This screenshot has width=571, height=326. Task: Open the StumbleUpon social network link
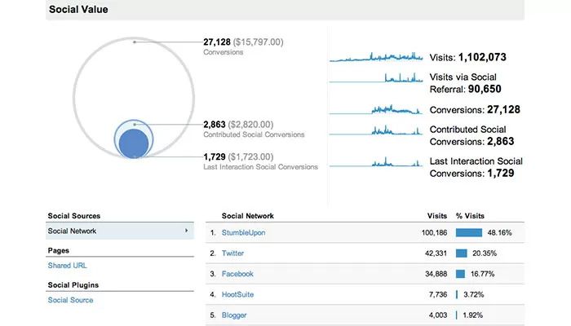[x=243, y=232]
